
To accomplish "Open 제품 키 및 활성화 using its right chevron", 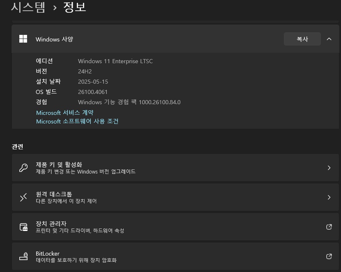I will tap(329, 168).
